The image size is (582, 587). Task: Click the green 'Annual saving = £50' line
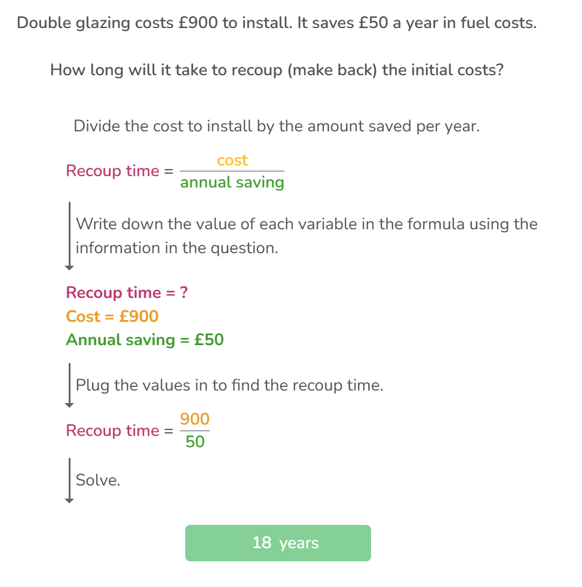point(145,340)
